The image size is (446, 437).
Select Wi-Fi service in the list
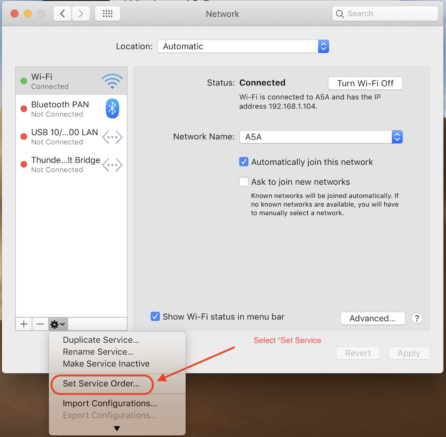click(x=71, y=81)
